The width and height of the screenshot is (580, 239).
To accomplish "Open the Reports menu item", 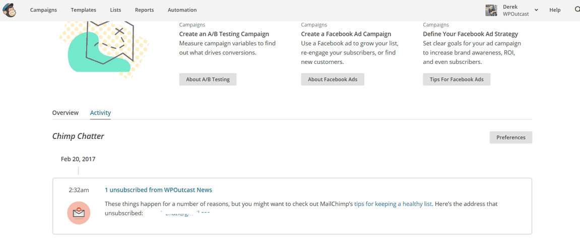I will [x=144, y=10].
